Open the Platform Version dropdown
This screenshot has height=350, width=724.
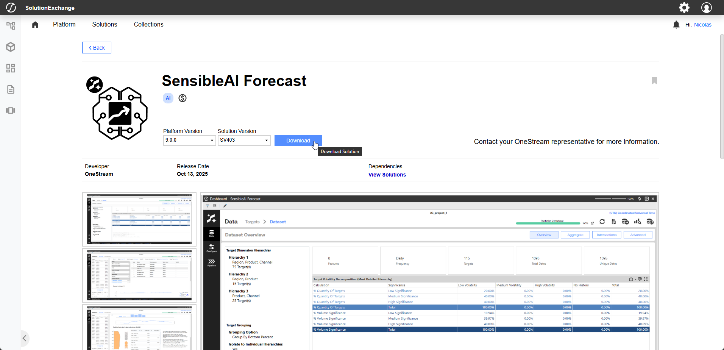point(189,140)
